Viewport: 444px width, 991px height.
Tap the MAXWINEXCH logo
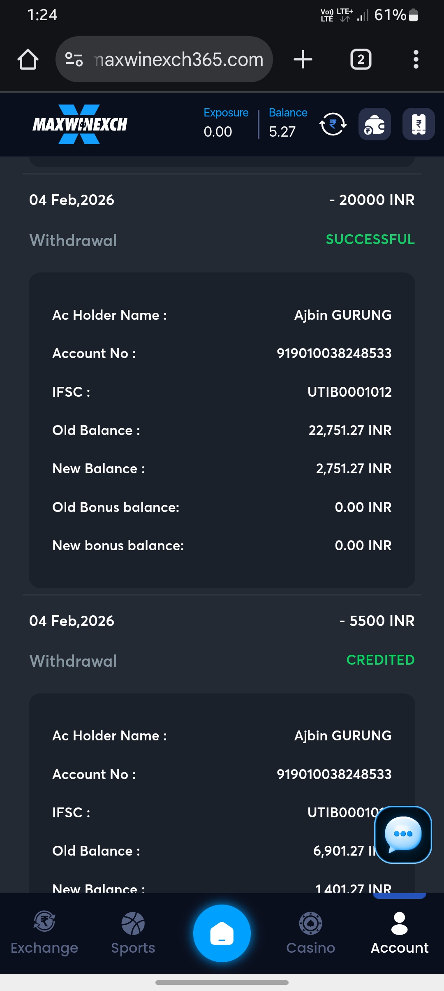click(x=80, y=124)
